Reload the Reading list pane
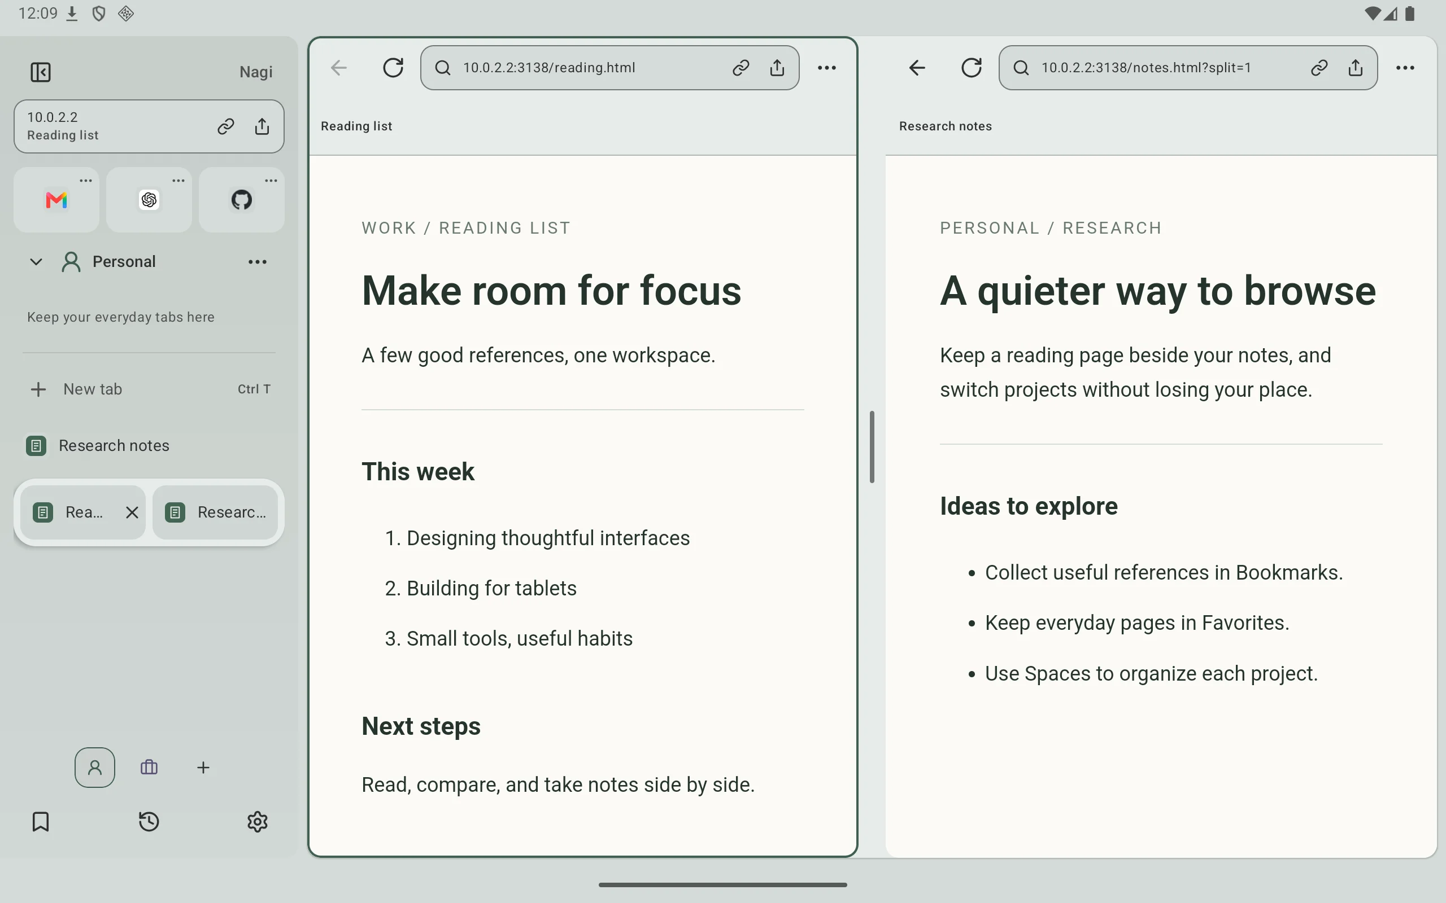The image size is (1446, 903). pos(393,68)
